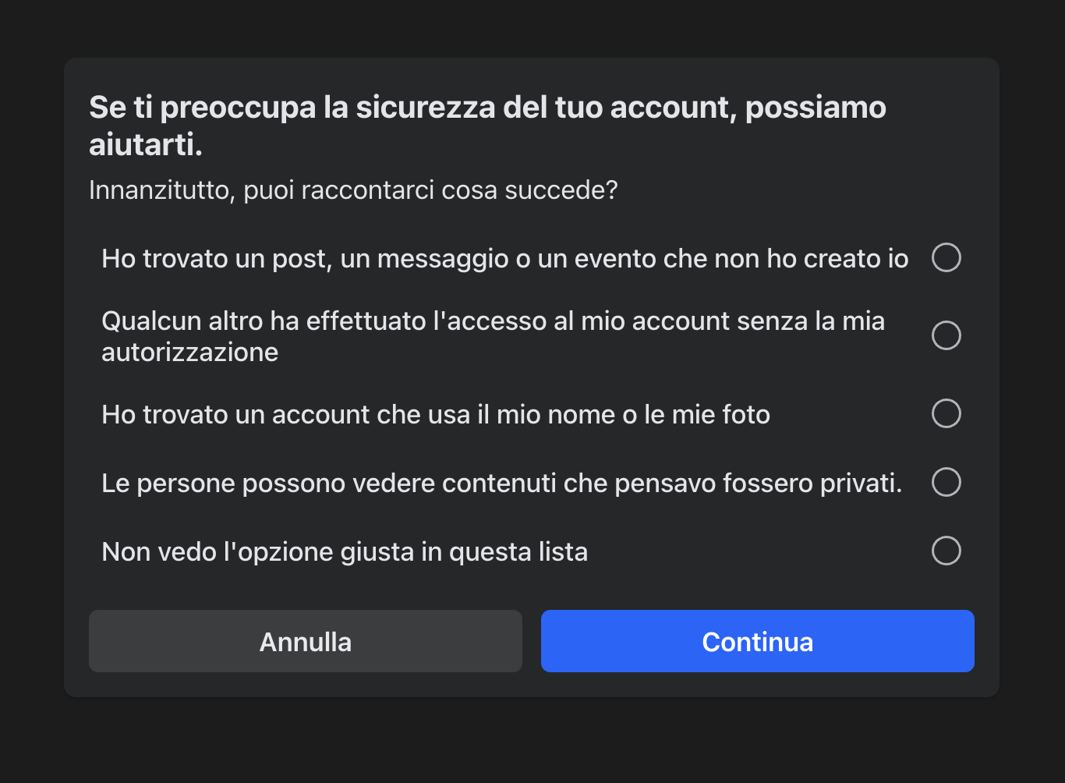Click the "Non vedo l'opzione giusta in questa lista" text

345,552
